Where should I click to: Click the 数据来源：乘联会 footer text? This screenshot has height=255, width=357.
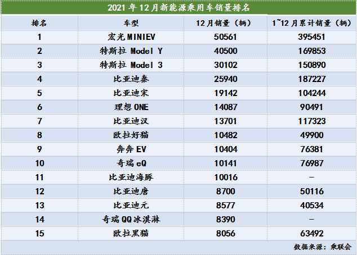tap(323, 247)
